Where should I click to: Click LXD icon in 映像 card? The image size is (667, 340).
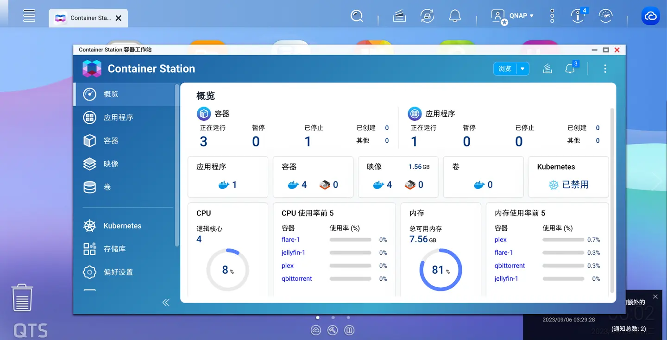tap(410, 185)
